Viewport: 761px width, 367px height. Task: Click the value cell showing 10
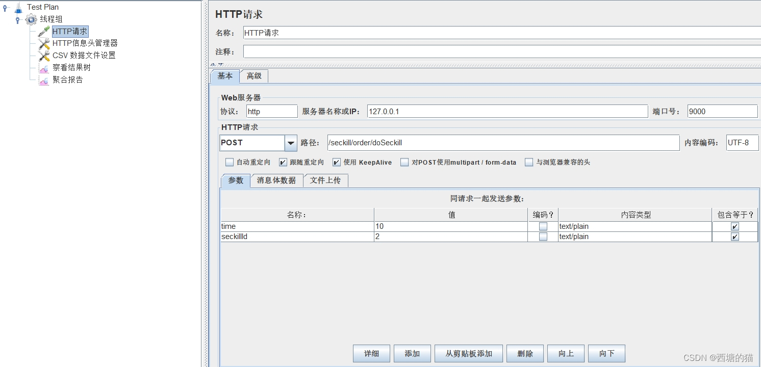pyautogui.click(x=451, y=226)
